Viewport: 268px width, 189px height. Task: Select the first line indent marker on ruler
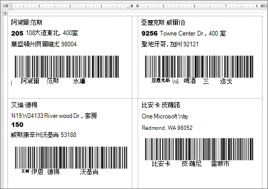point(11,5)
